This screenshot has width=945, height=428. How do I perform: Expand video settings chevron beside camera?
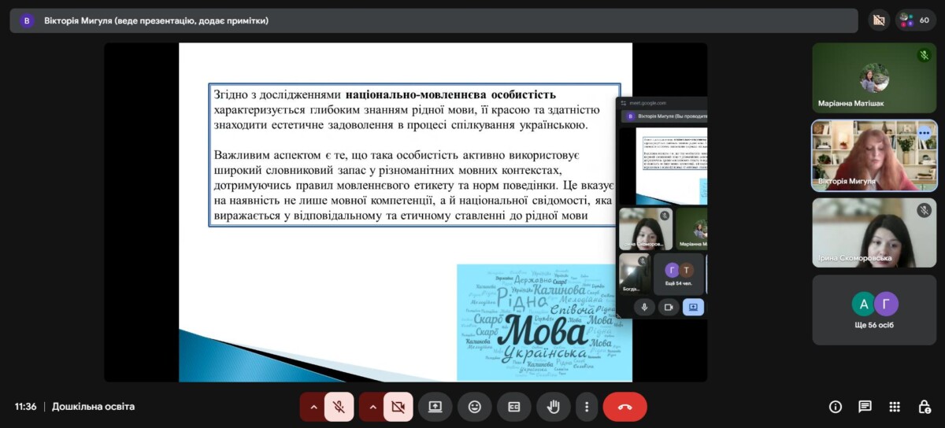(x=373, y=407)
